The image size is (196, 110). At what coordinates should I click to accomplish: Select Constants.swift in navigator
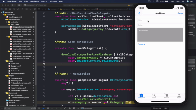coord(16,78)
